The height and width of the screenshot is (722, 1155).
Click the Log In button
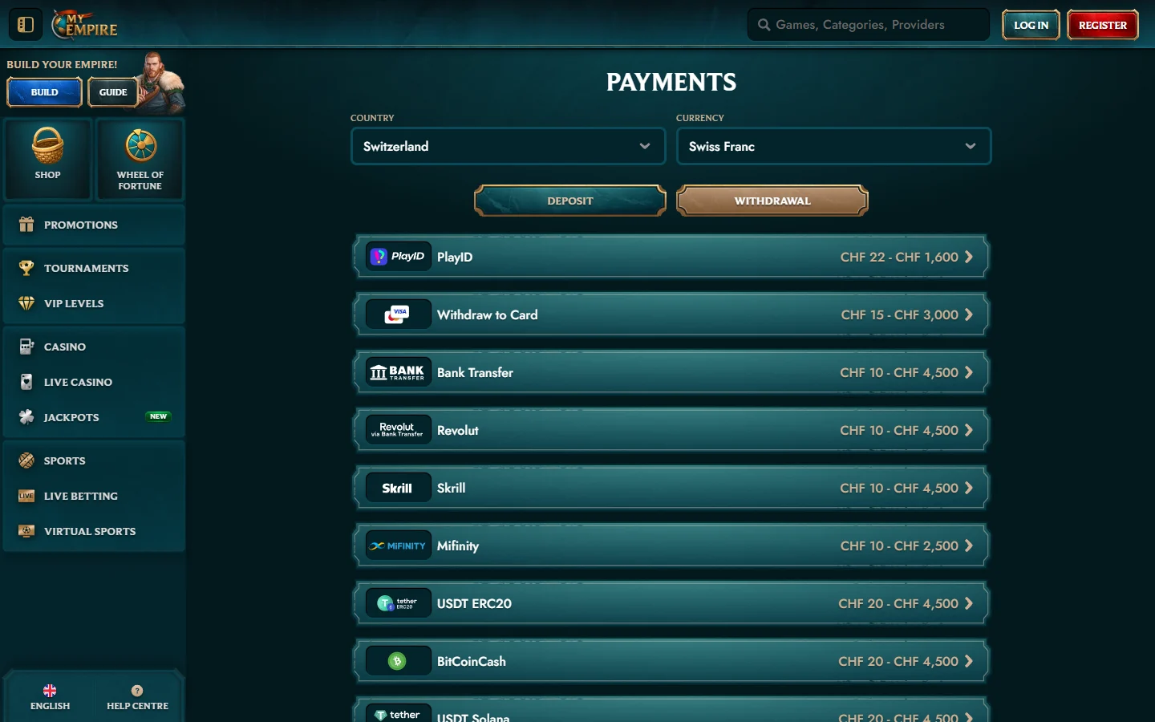coord(1031,25)
